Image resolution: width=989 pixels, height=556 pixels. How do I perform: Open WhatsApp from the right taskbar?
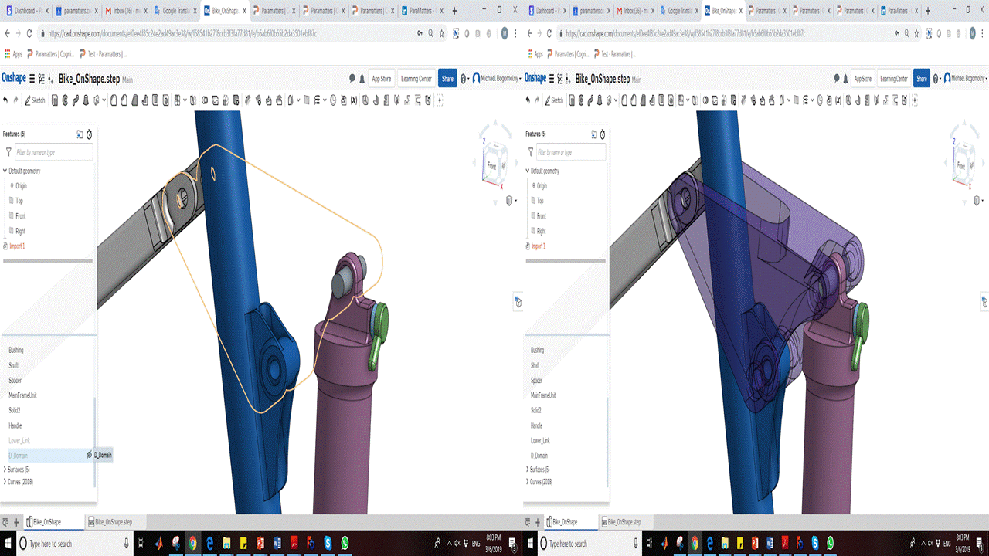tap(831, 544)
